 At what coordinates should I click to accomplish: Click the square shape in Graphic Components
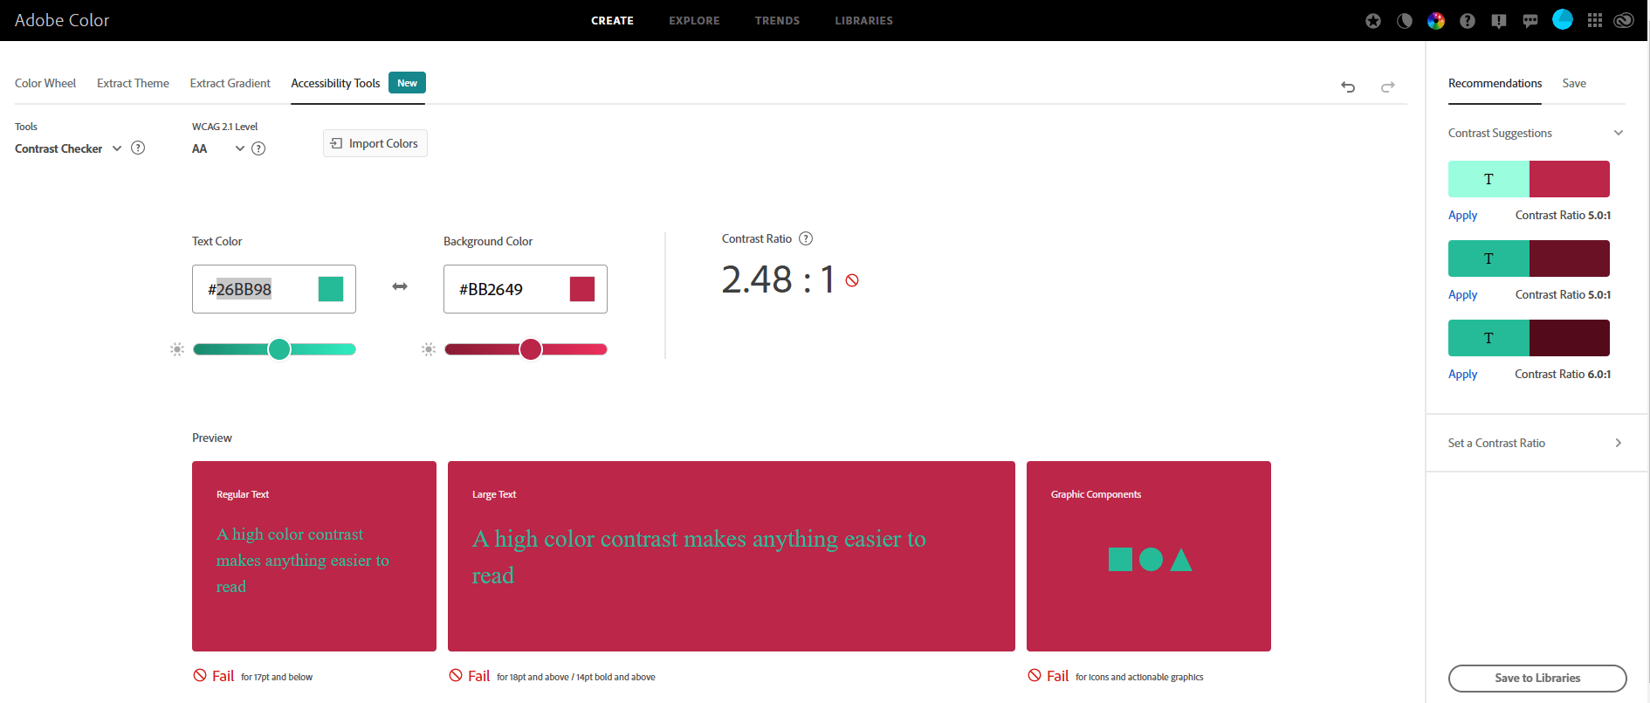1120,559
